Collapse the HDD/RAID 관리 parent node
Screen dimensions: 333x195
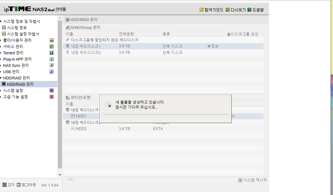pyautogui.click(x=1, y=78)
